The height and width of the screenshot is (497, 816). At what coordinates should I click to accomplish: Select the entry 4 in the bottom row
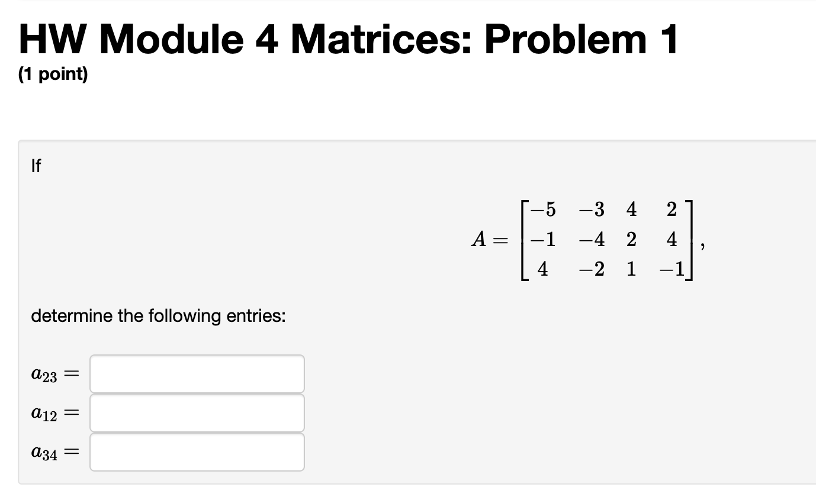[541, 270]
